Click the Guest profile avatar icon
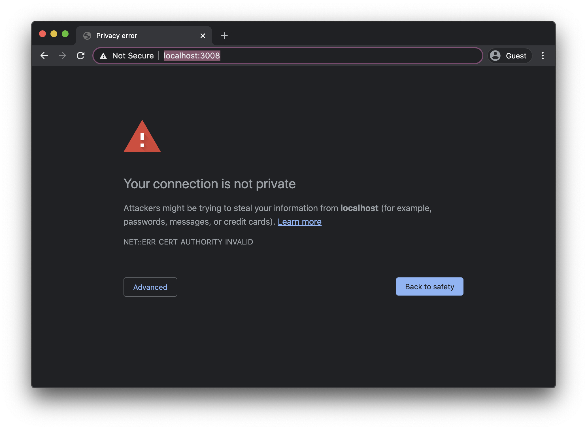 coord(495,56)
